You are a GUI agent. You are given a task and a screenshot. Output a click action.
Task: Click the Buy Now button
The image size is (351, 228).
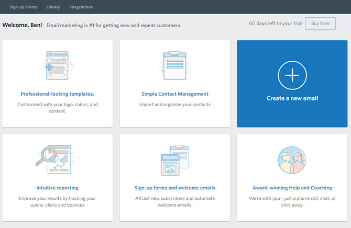pos(320,24)
